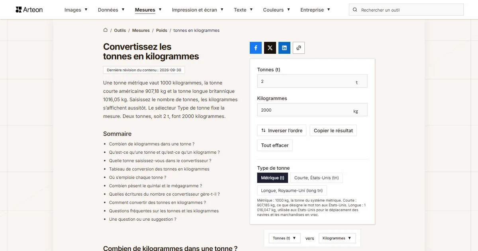Image resolution: width=478 pixels, height=251 pixels.
Task: Open the Kilogrammes target unit dropdown
Action: [337, 238]
